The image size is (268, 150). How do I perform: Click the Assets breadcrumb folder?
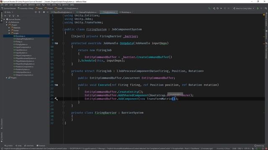(x=39, y=8)
